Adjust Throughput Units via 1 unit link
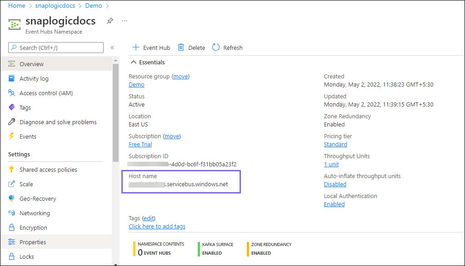 pos(331,164)
